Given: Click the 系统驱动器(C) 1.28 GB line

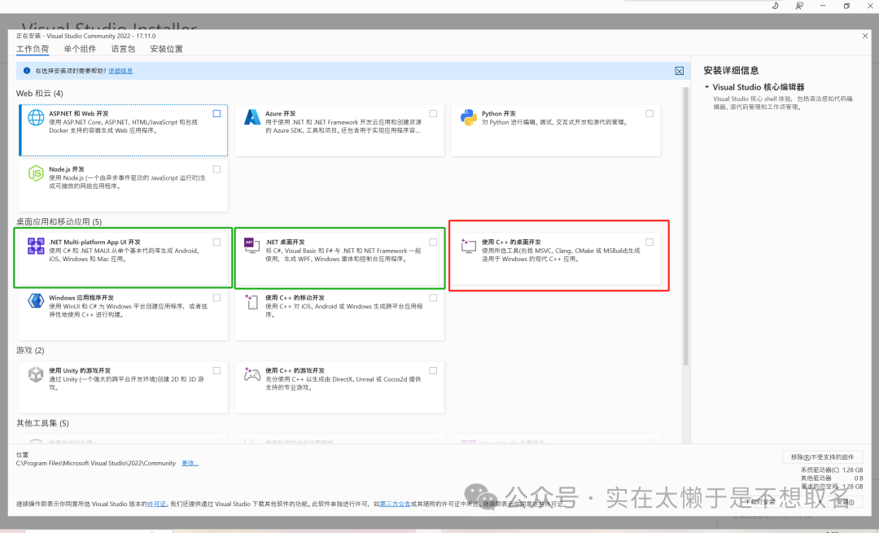Looking at the screenshot, I should (832, 470).
